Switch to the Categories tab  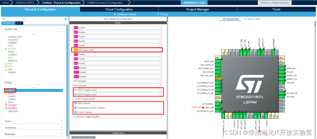8,23
